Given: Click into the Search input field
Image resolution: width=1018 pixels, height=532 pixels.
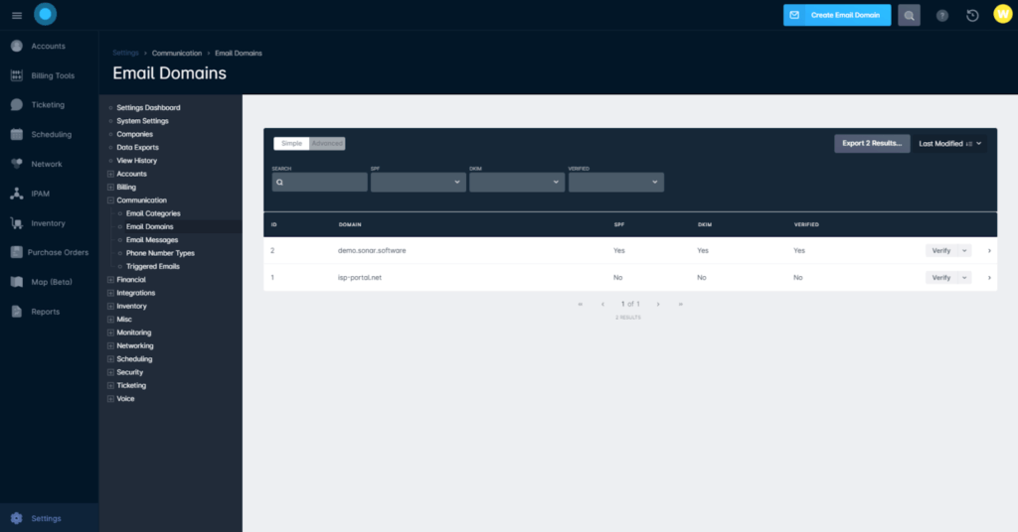Looking at the screenshot, I should (x=319, y=182).
